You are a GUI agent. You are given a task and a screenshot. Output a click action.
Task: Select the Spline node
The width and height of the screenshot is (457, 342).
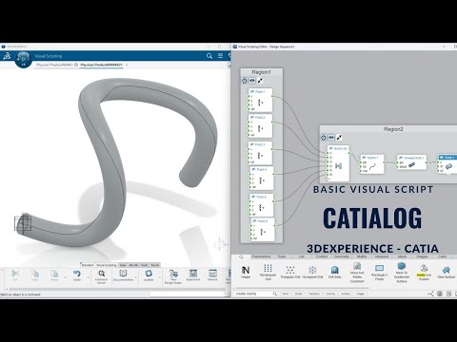pyautogui.click(x=372, y=163)
